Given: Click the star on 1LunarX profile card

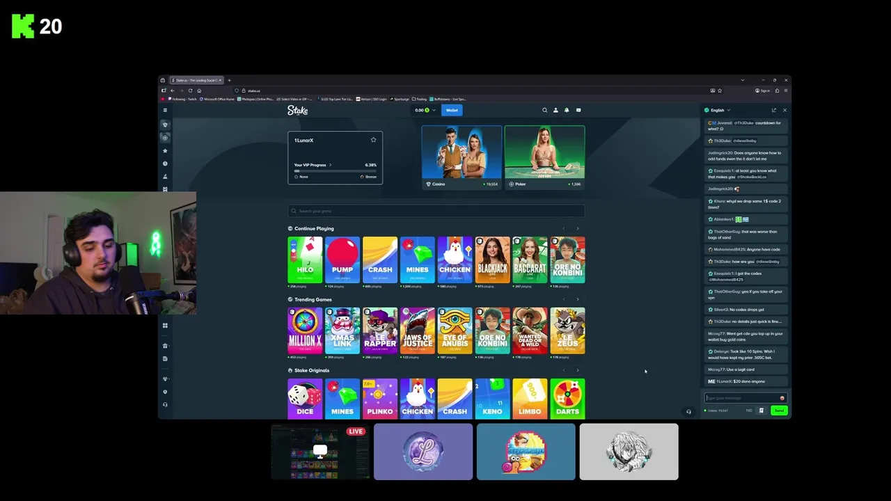Looking at the screenshot, I should pos(373,140).
